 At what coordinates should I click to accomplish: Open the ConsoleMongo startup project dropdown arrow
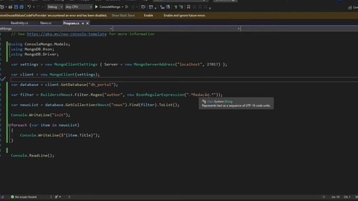click(123, 7)
